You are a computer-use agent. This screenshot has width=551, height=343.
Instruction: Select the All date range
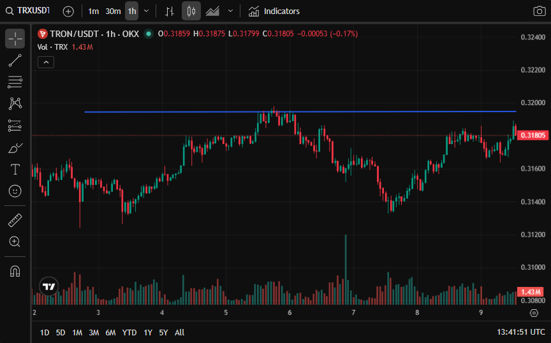180,332
